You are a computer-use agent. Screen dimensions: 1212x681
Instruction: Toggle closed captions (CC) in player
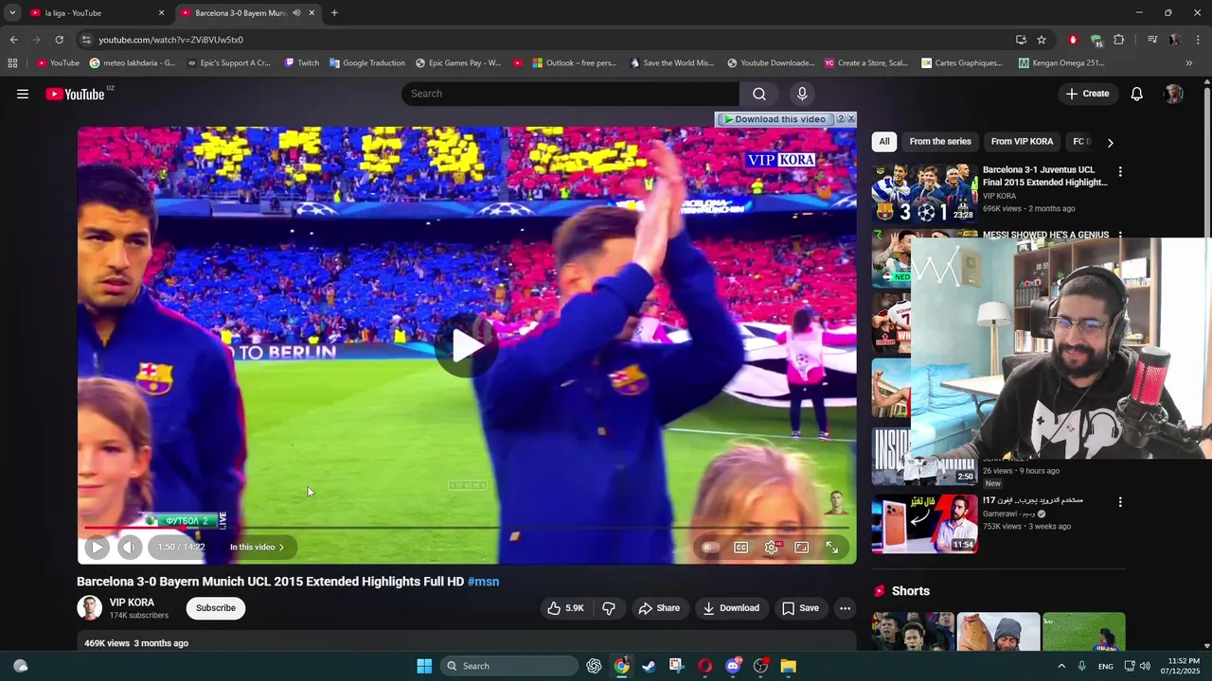(x=741, y=547)
